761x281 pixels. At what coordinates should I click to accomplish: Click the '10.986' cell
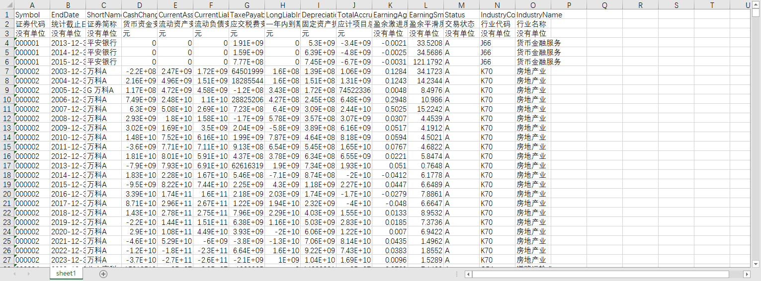425,100
